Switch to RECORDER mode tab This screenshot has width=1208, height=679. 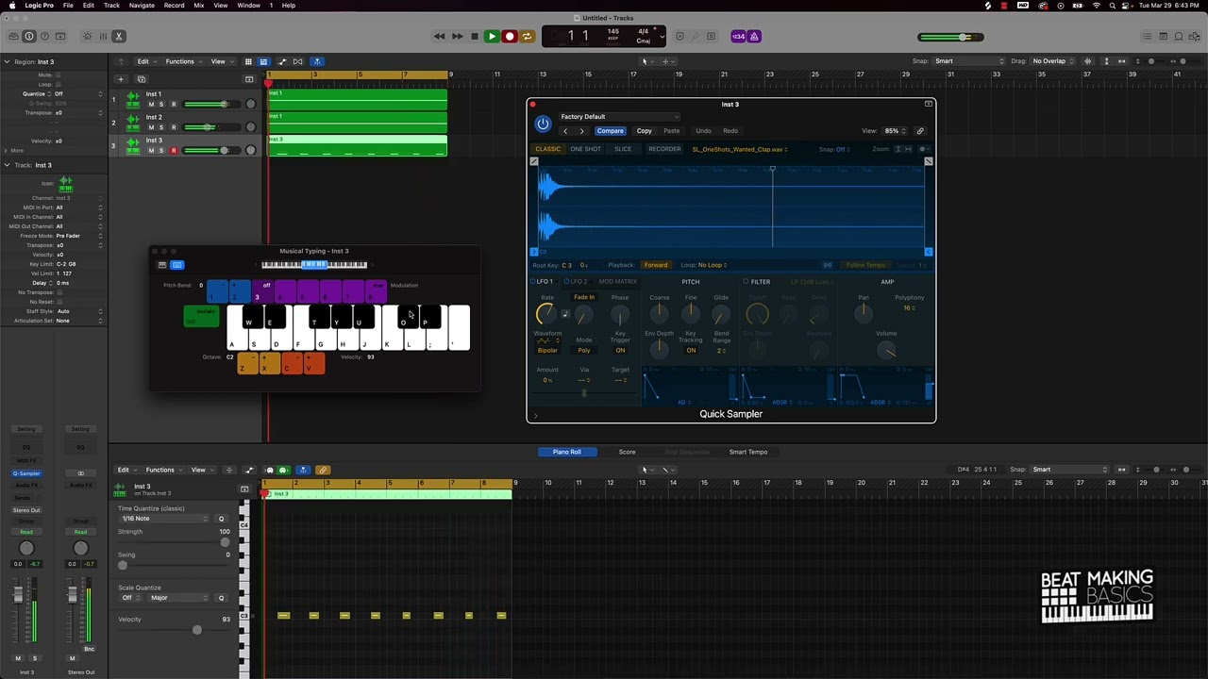664,149
